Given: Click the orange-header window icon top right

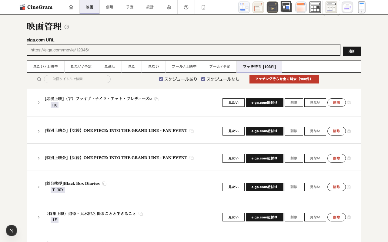Looking at the screenshot, I should point(301,7).
